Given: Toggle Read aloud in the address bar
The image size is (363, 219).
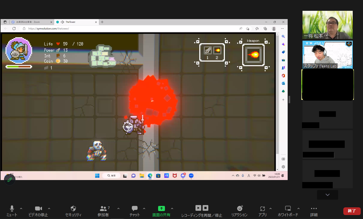Looking at the screenshot, I should (241, 28).
